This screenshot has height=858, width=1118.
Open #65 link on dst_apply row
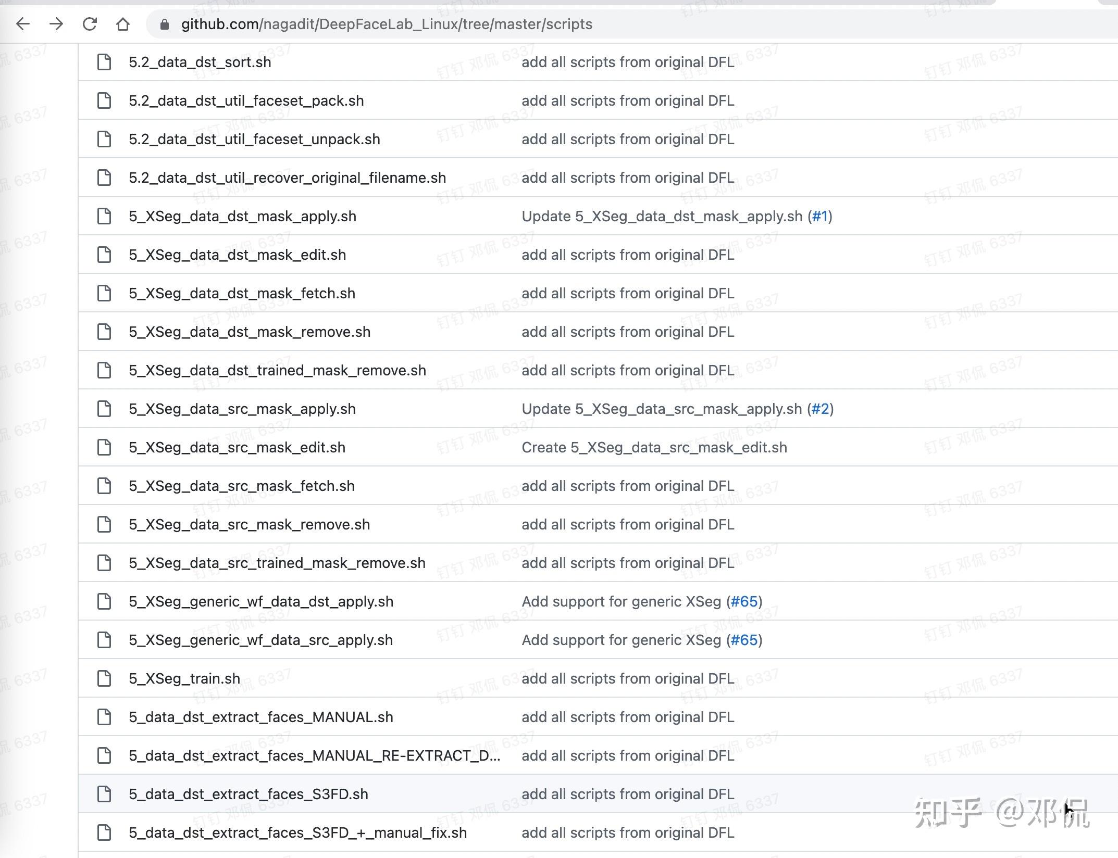(x=744, y=601)
